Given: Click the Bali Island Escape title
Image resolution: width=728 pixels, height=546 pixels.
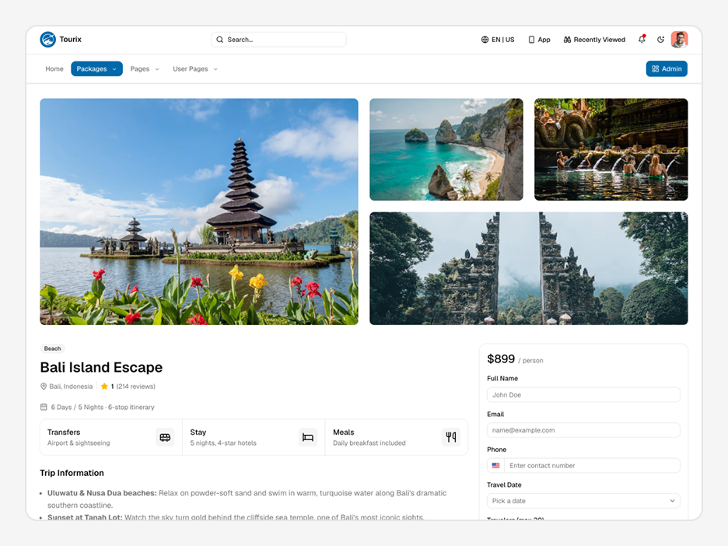Looking at the screenshot, I should click(x=101, y=367).
